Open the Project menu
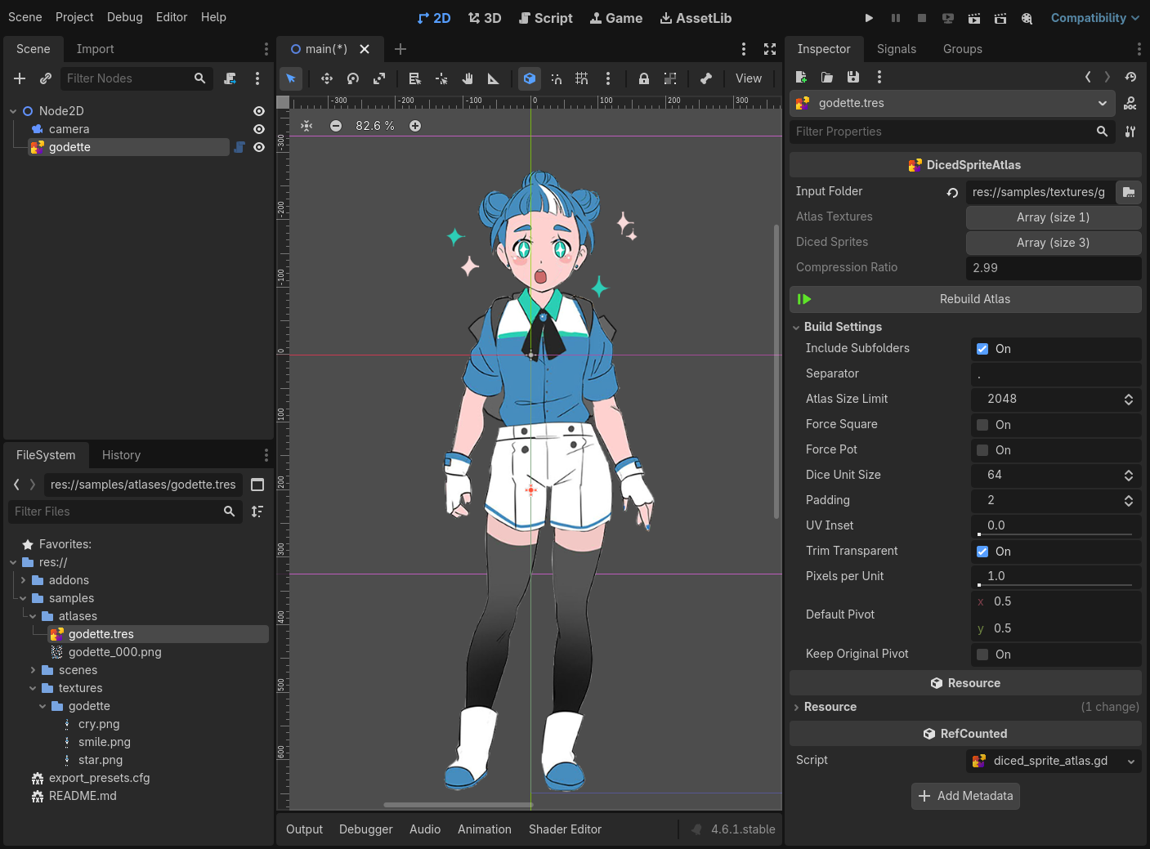Viewport: 1150px width, 849px height. tap(74, 17)
